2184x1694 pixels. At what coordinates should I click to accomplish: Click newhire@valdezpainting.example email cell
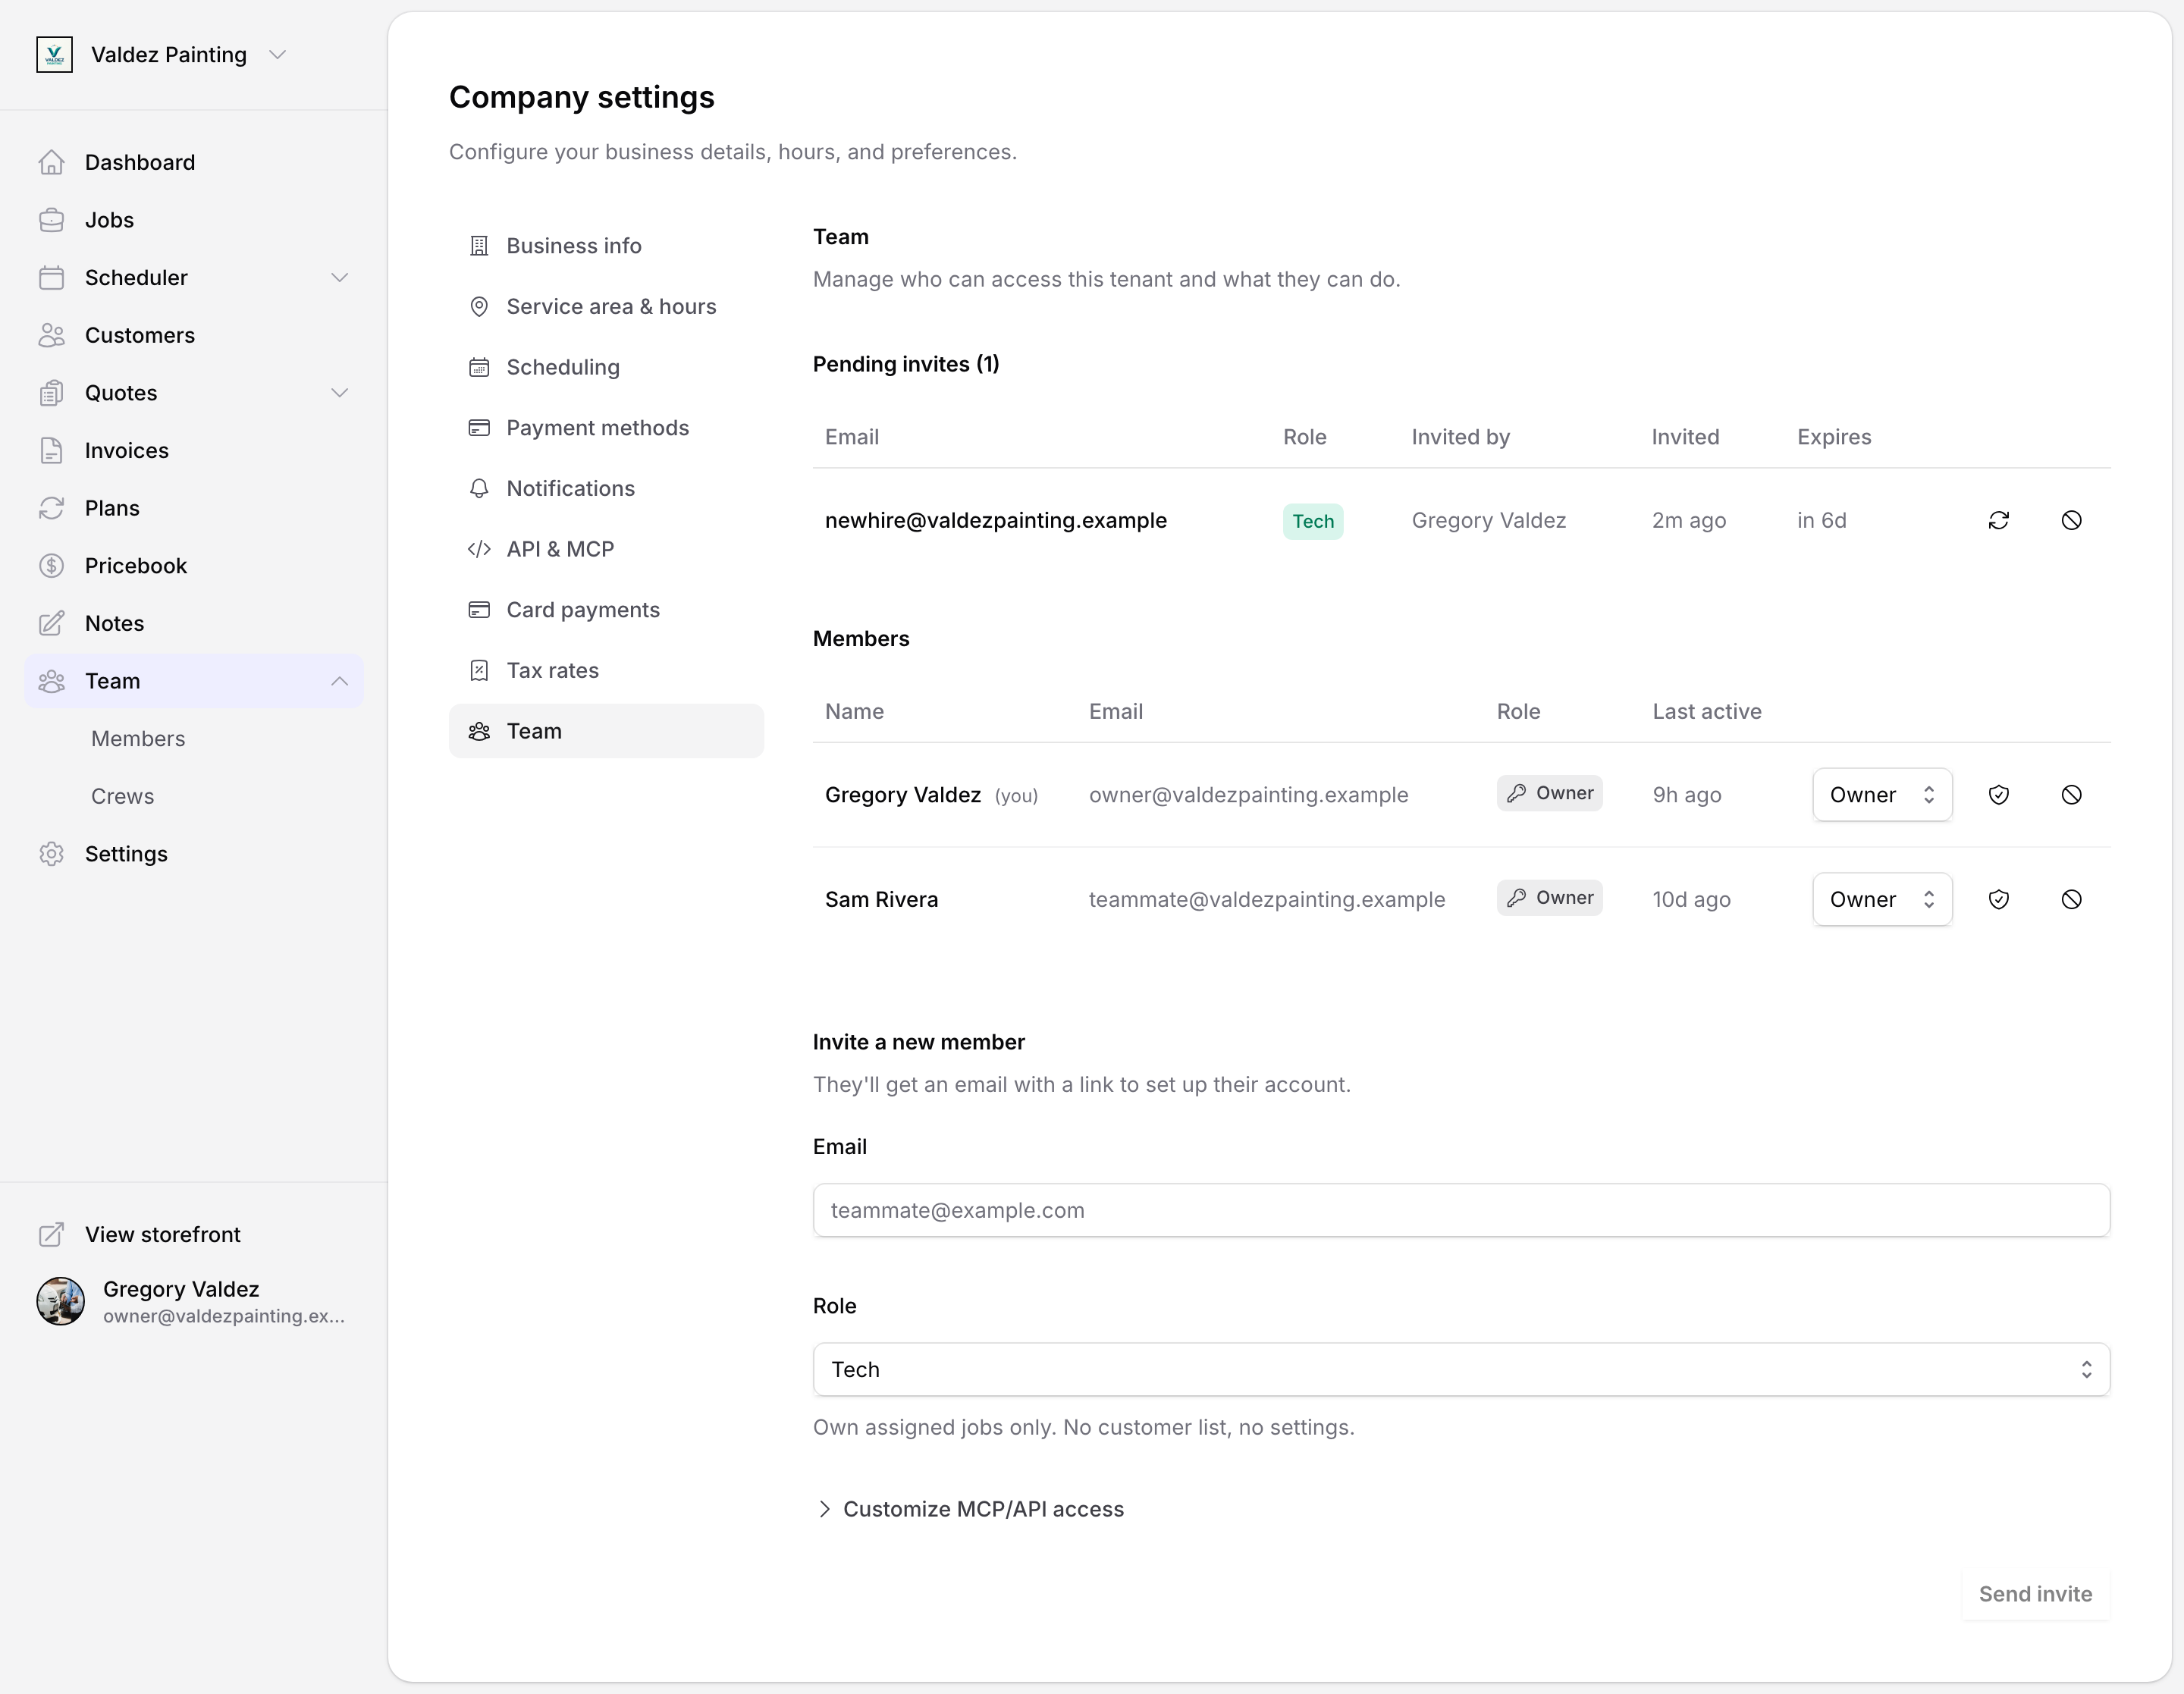pos(996,520)
